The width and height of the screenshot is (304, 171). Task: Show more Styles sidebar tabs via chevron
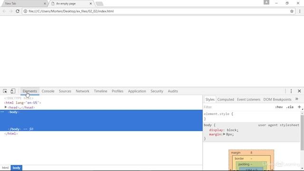coord(296,99)
